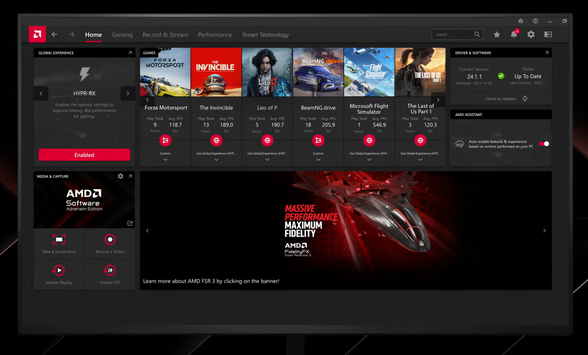Click BeamNG.drive custom settings icon
The width and height of the screenshot is (588, 355).
(318, 140)
